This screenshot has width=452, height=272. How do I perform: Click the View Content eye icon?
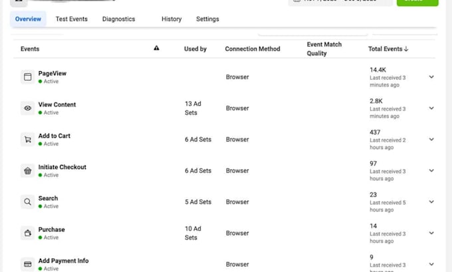click(x=28, y=108)
